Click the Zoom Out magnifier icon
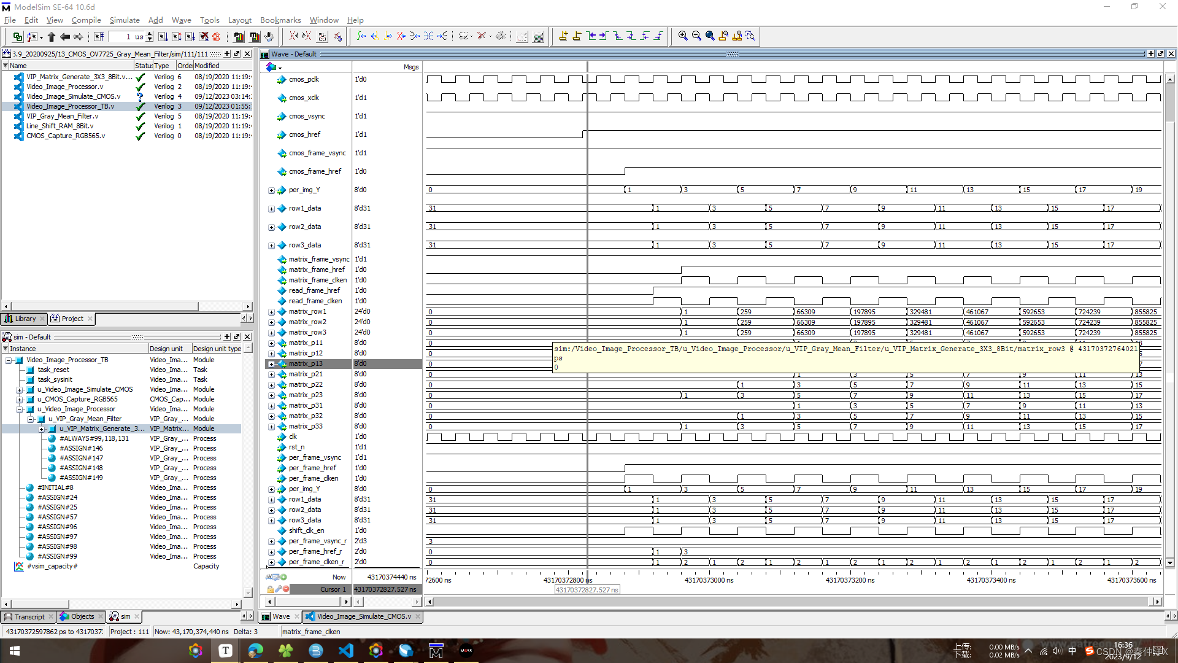Viewport: 1178px width, 663px height. pyautogui.click(x=696, y=36)
